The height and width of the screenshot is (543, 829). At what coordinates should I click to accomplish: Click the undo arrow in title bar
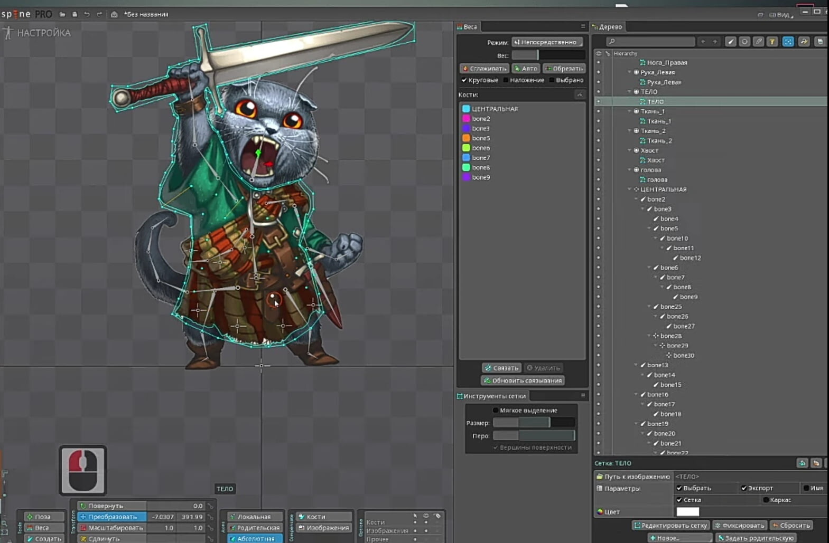pos(87,14)
